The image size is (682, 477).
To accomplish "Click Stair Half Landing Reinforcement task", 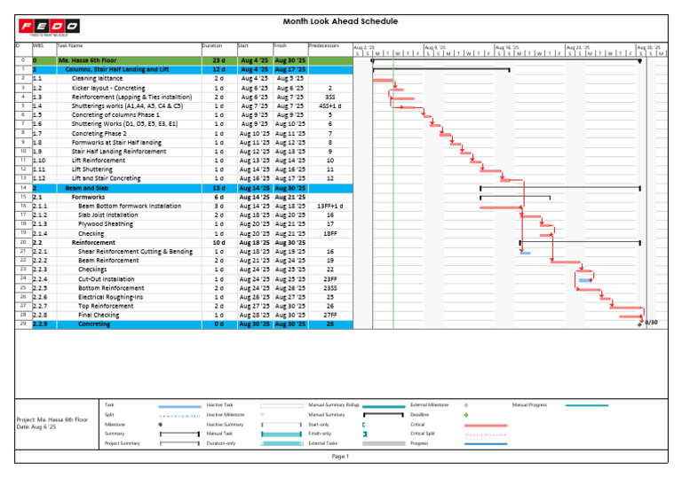I will click(x=119, y=152).
